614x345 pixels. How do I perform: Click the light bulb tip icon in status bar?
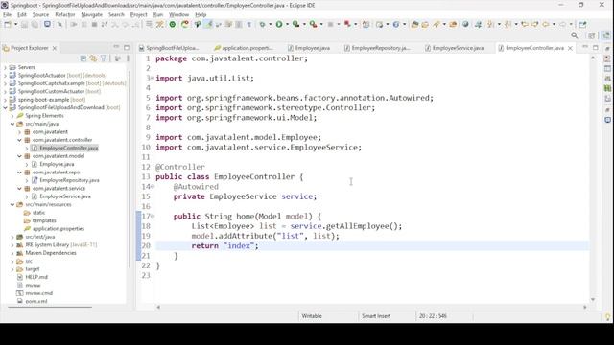click(x=607, y=316)
